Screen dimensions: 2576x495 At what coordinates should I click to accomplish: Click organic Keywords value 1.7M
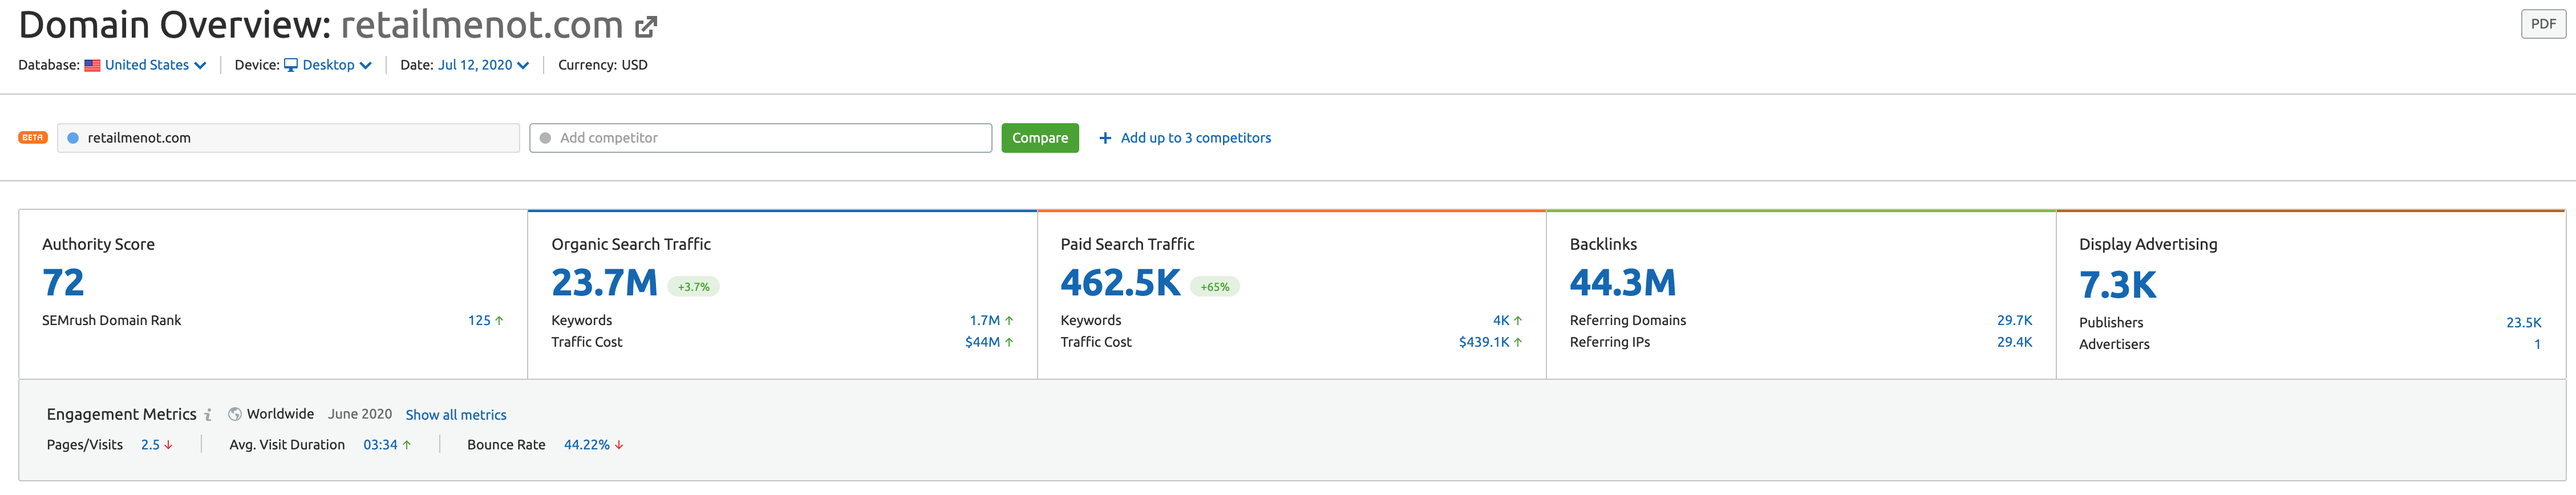click(984, 321)
